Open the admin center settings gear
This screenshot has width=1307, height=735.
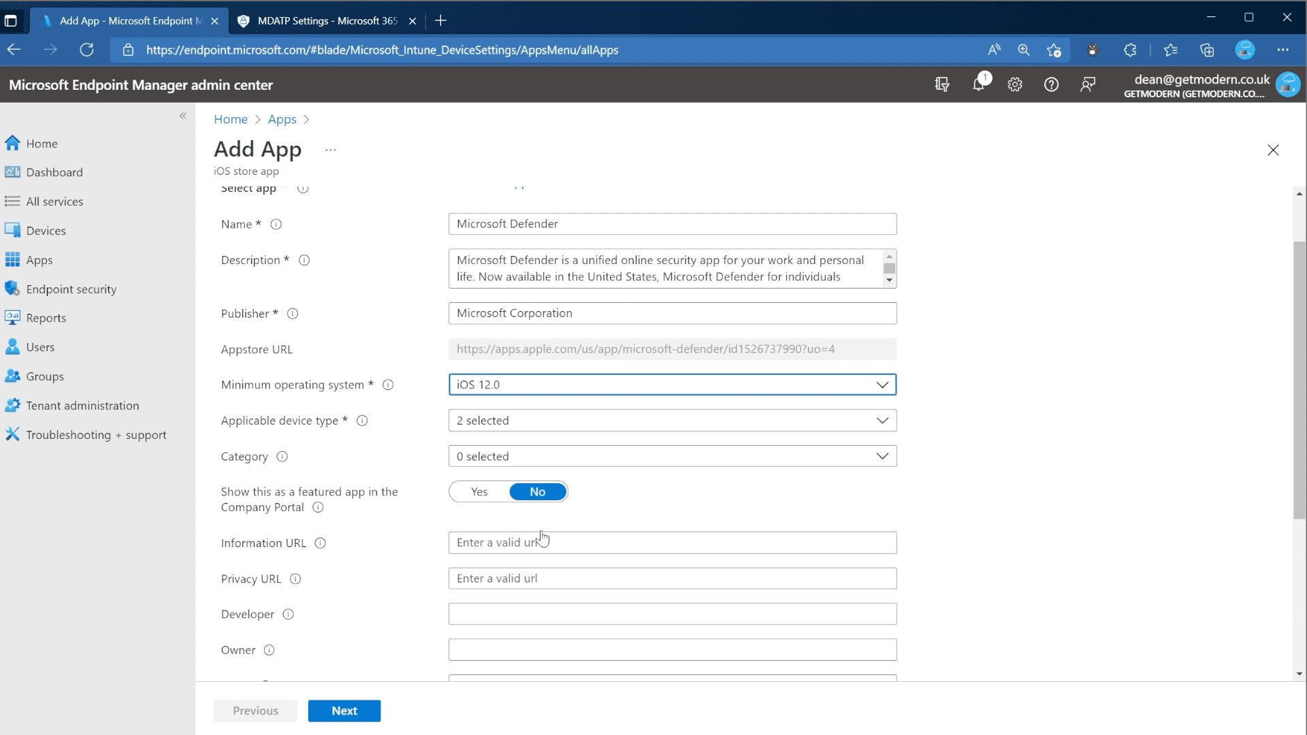pos(1014,84)
